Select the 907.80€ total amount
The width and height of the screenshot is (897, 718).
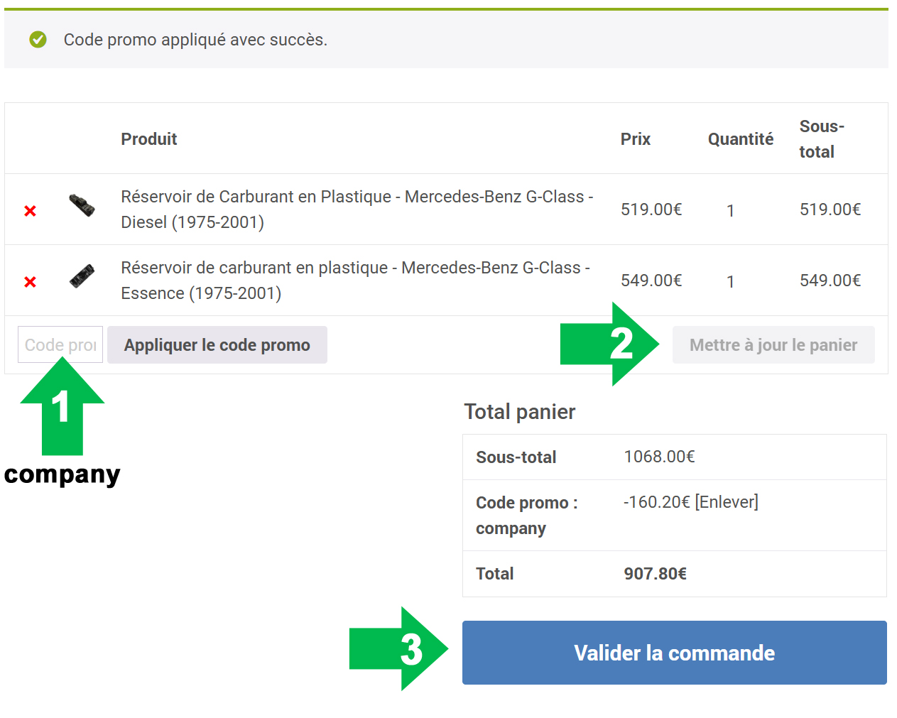point(656,573)
